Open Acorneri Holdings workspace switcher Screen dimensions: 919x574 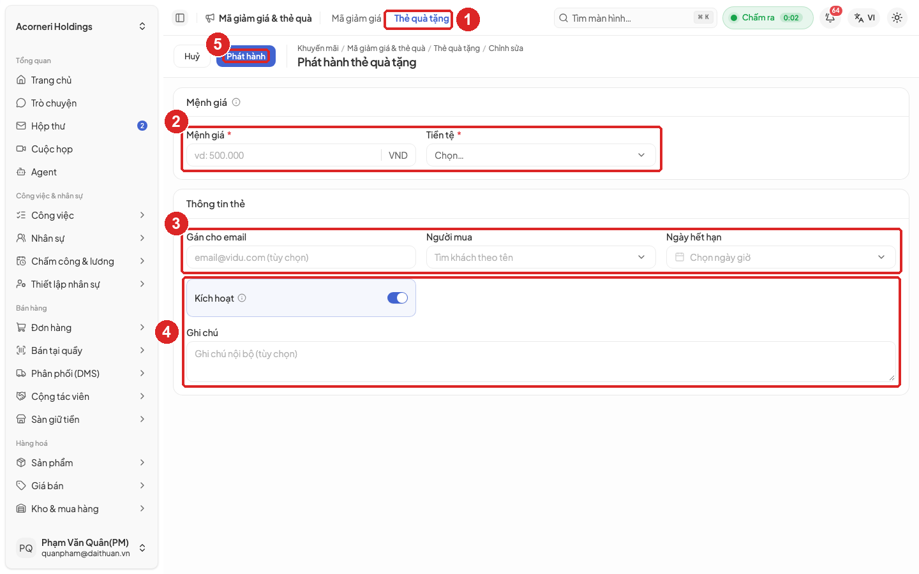tap(82, 27)
